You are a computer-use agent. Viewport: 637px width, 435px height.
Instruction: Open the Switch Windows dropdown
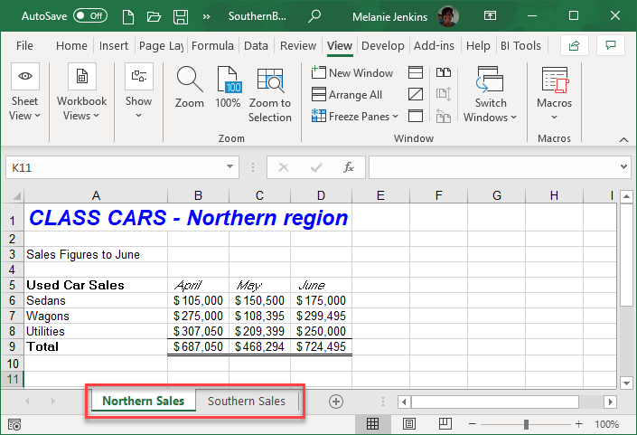tap(490, 95)
